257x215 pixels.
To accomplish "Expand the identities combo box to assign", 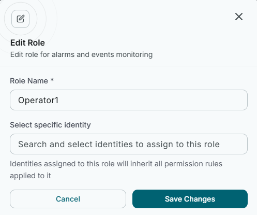I will tap(129, 144).
